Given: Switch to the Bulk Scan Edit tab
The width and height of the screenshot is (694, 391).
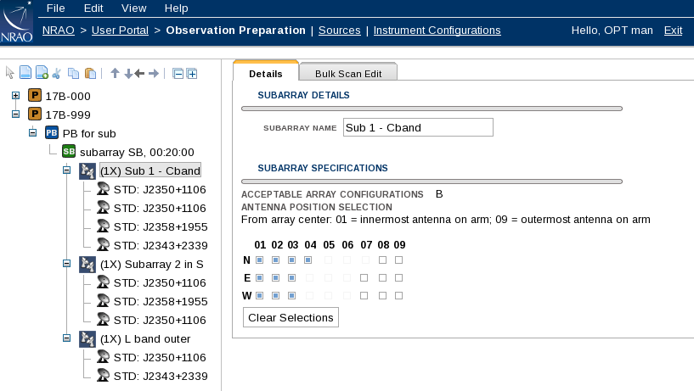Looking at the screenshot, I should coord(348,74).
